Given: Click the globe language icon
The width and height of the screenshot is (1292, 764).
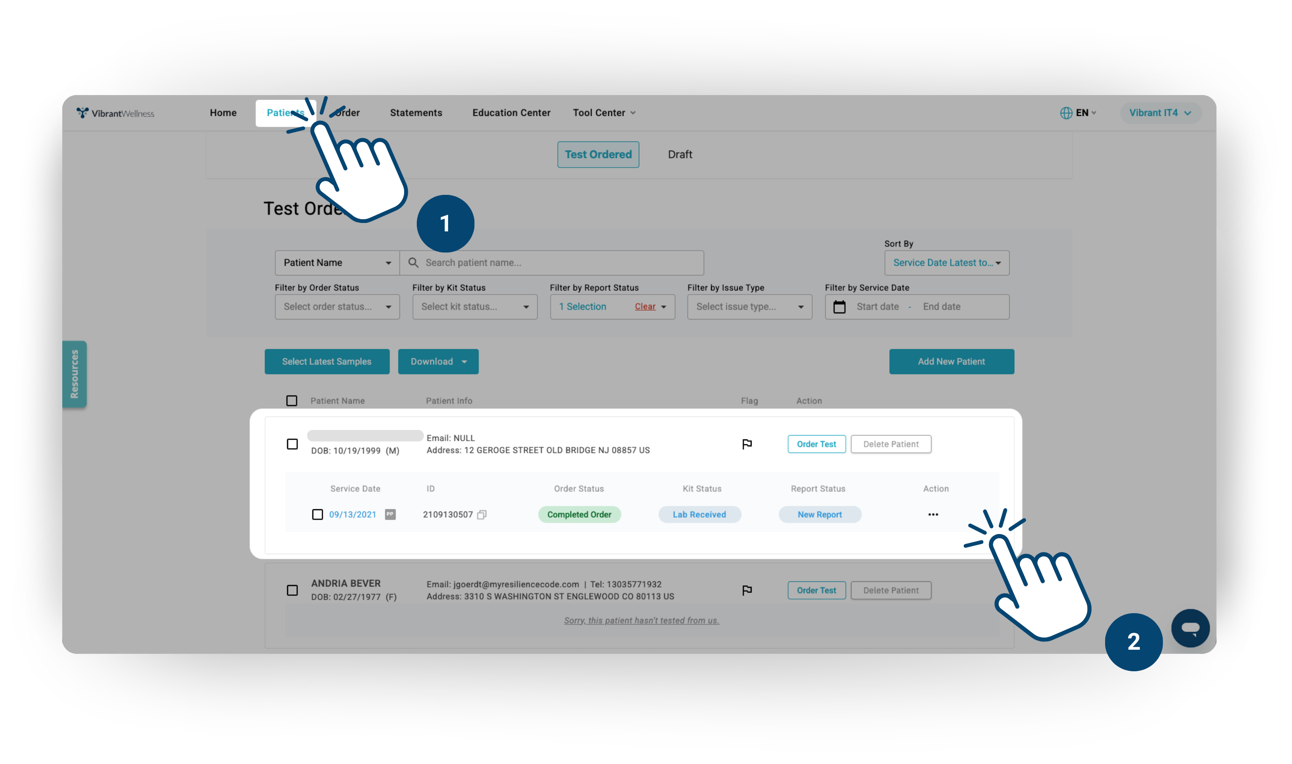Looking at the screenshot, I should (1066, 113).
